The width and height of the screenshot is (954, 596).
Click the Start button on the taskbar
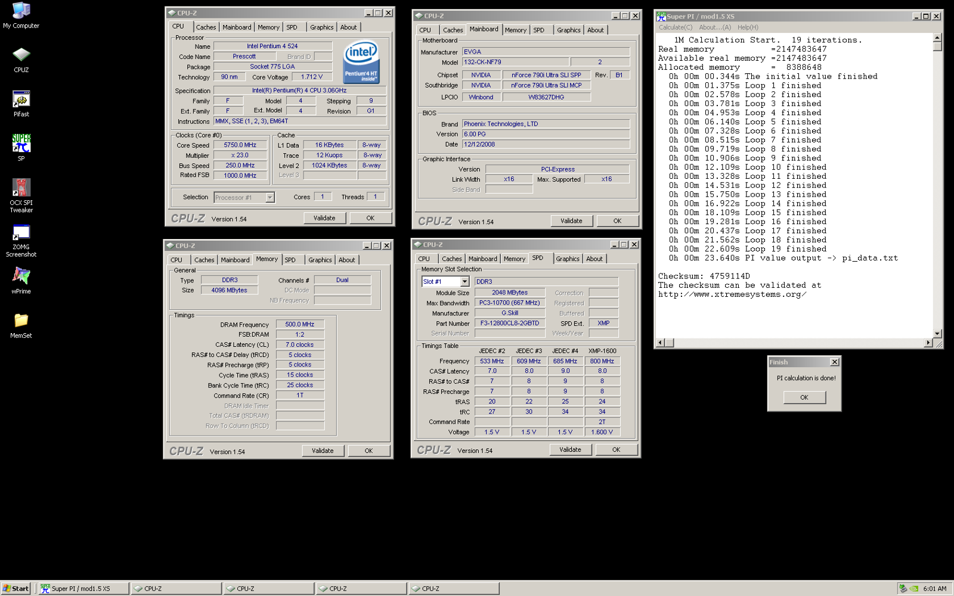16,588
